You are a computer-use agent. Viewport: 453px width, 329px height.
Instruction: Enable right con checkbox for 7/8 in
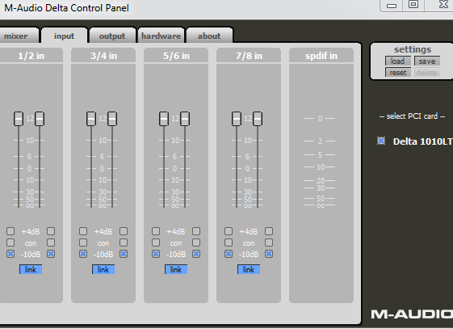(269, 243)
